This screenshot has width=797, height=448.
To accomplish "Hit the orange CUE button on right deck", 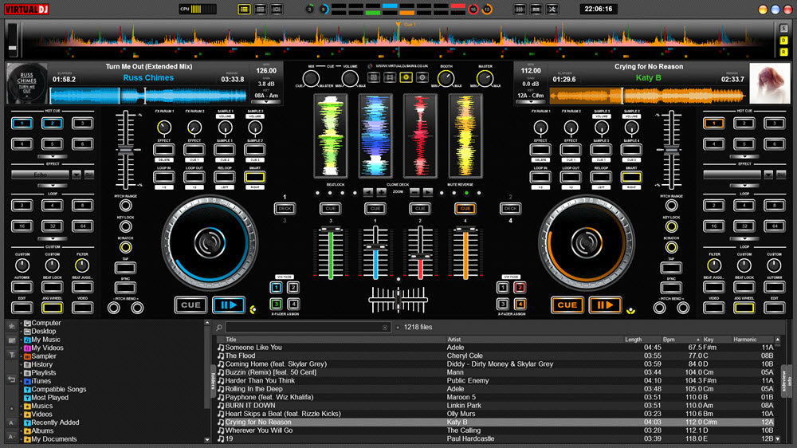I will click(x=567, y=305).
